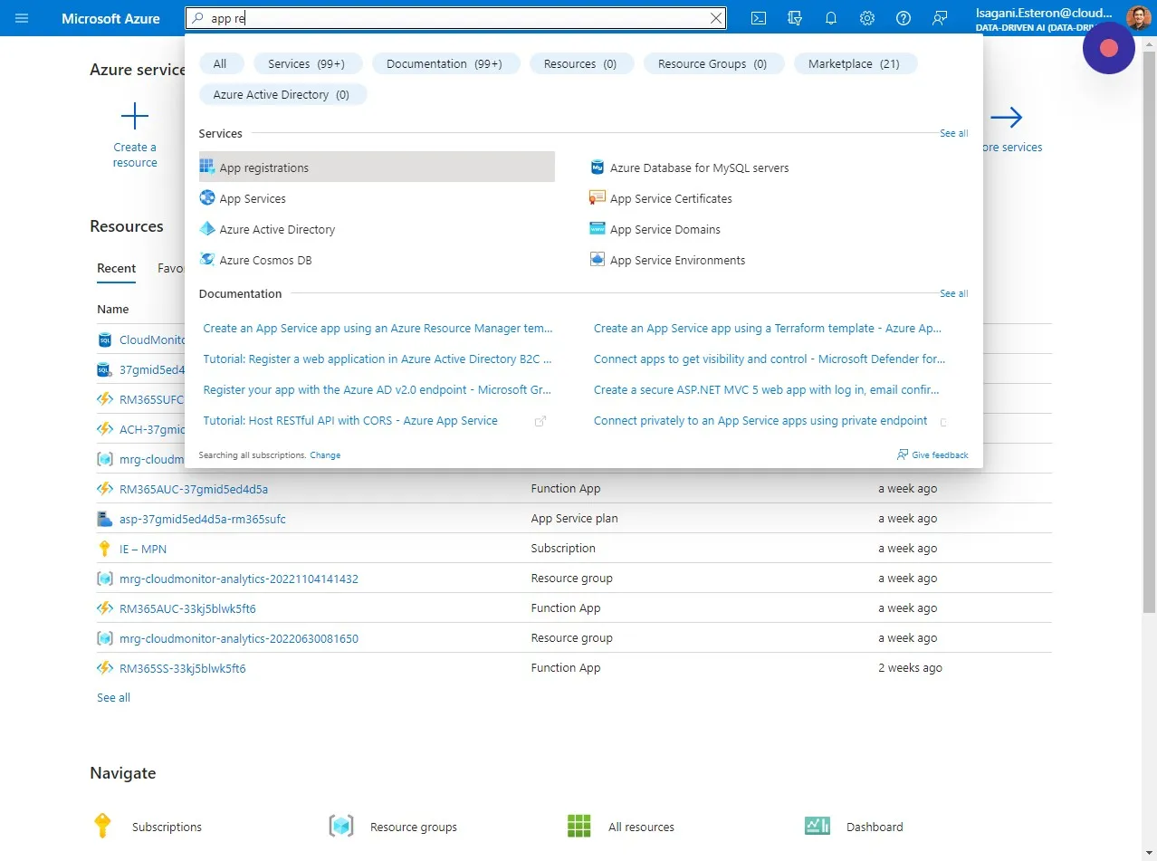Click the Name column header

pyautogui.click(x=113, y=309)
